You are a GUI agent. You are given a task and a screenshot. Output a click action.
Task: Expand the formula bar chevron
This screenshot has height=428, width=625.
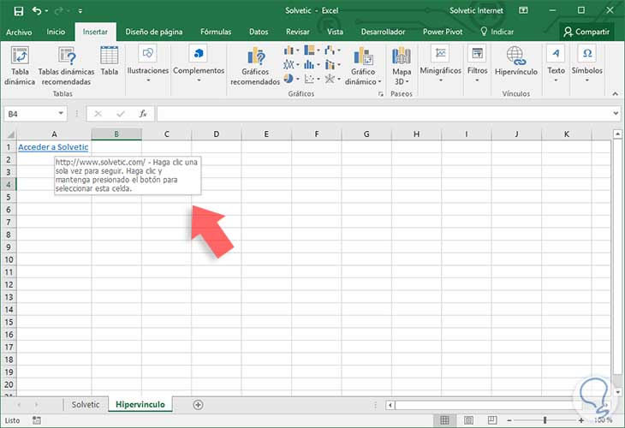pyautogui.click(x=616, y=114)
